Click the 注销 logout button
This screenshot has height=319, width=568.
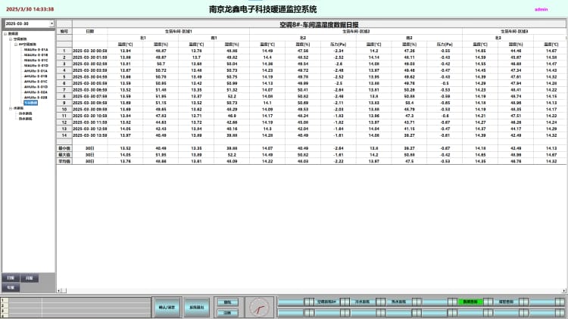(227, 311)
